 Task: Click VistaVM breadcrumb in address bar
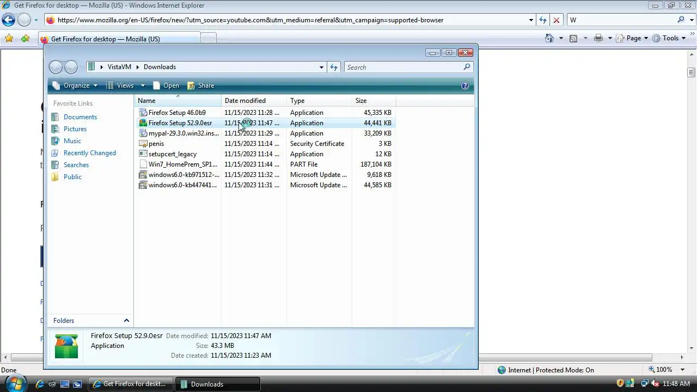119,67
